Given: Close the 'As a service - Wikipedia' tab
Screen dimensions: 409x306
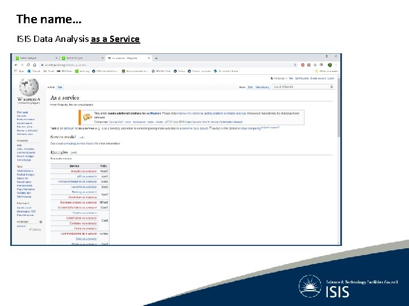Looking at the screenshot, I should (x=149, y=58).
